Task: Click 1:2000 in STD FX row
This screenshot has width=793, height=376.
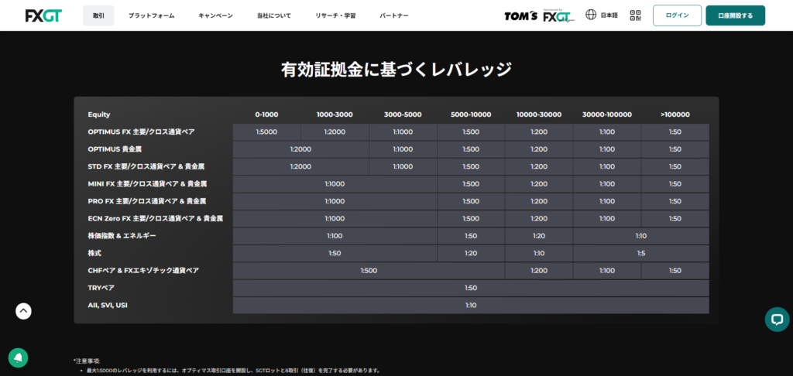Action: pyautogui.click(x=301, y=166)
